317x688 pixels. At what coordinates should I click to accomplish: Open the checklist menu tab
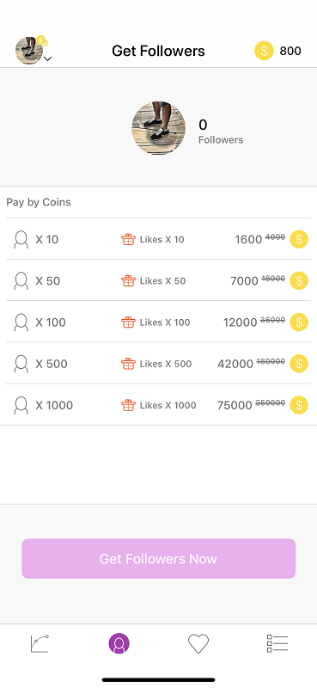pos(277,643)
